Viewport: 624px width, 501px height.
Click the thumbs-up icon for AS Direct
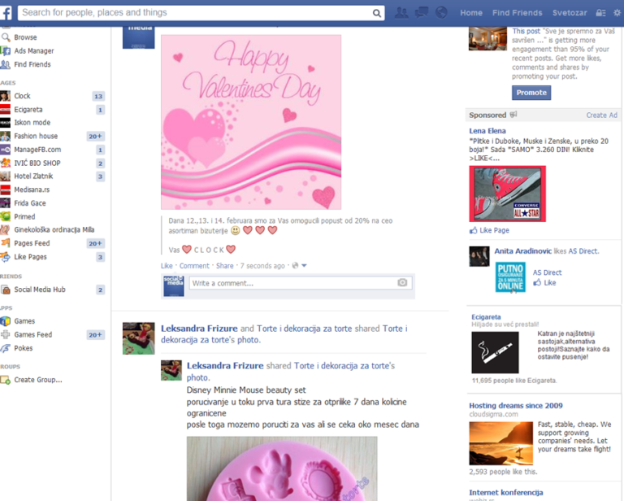coord(537,283)
